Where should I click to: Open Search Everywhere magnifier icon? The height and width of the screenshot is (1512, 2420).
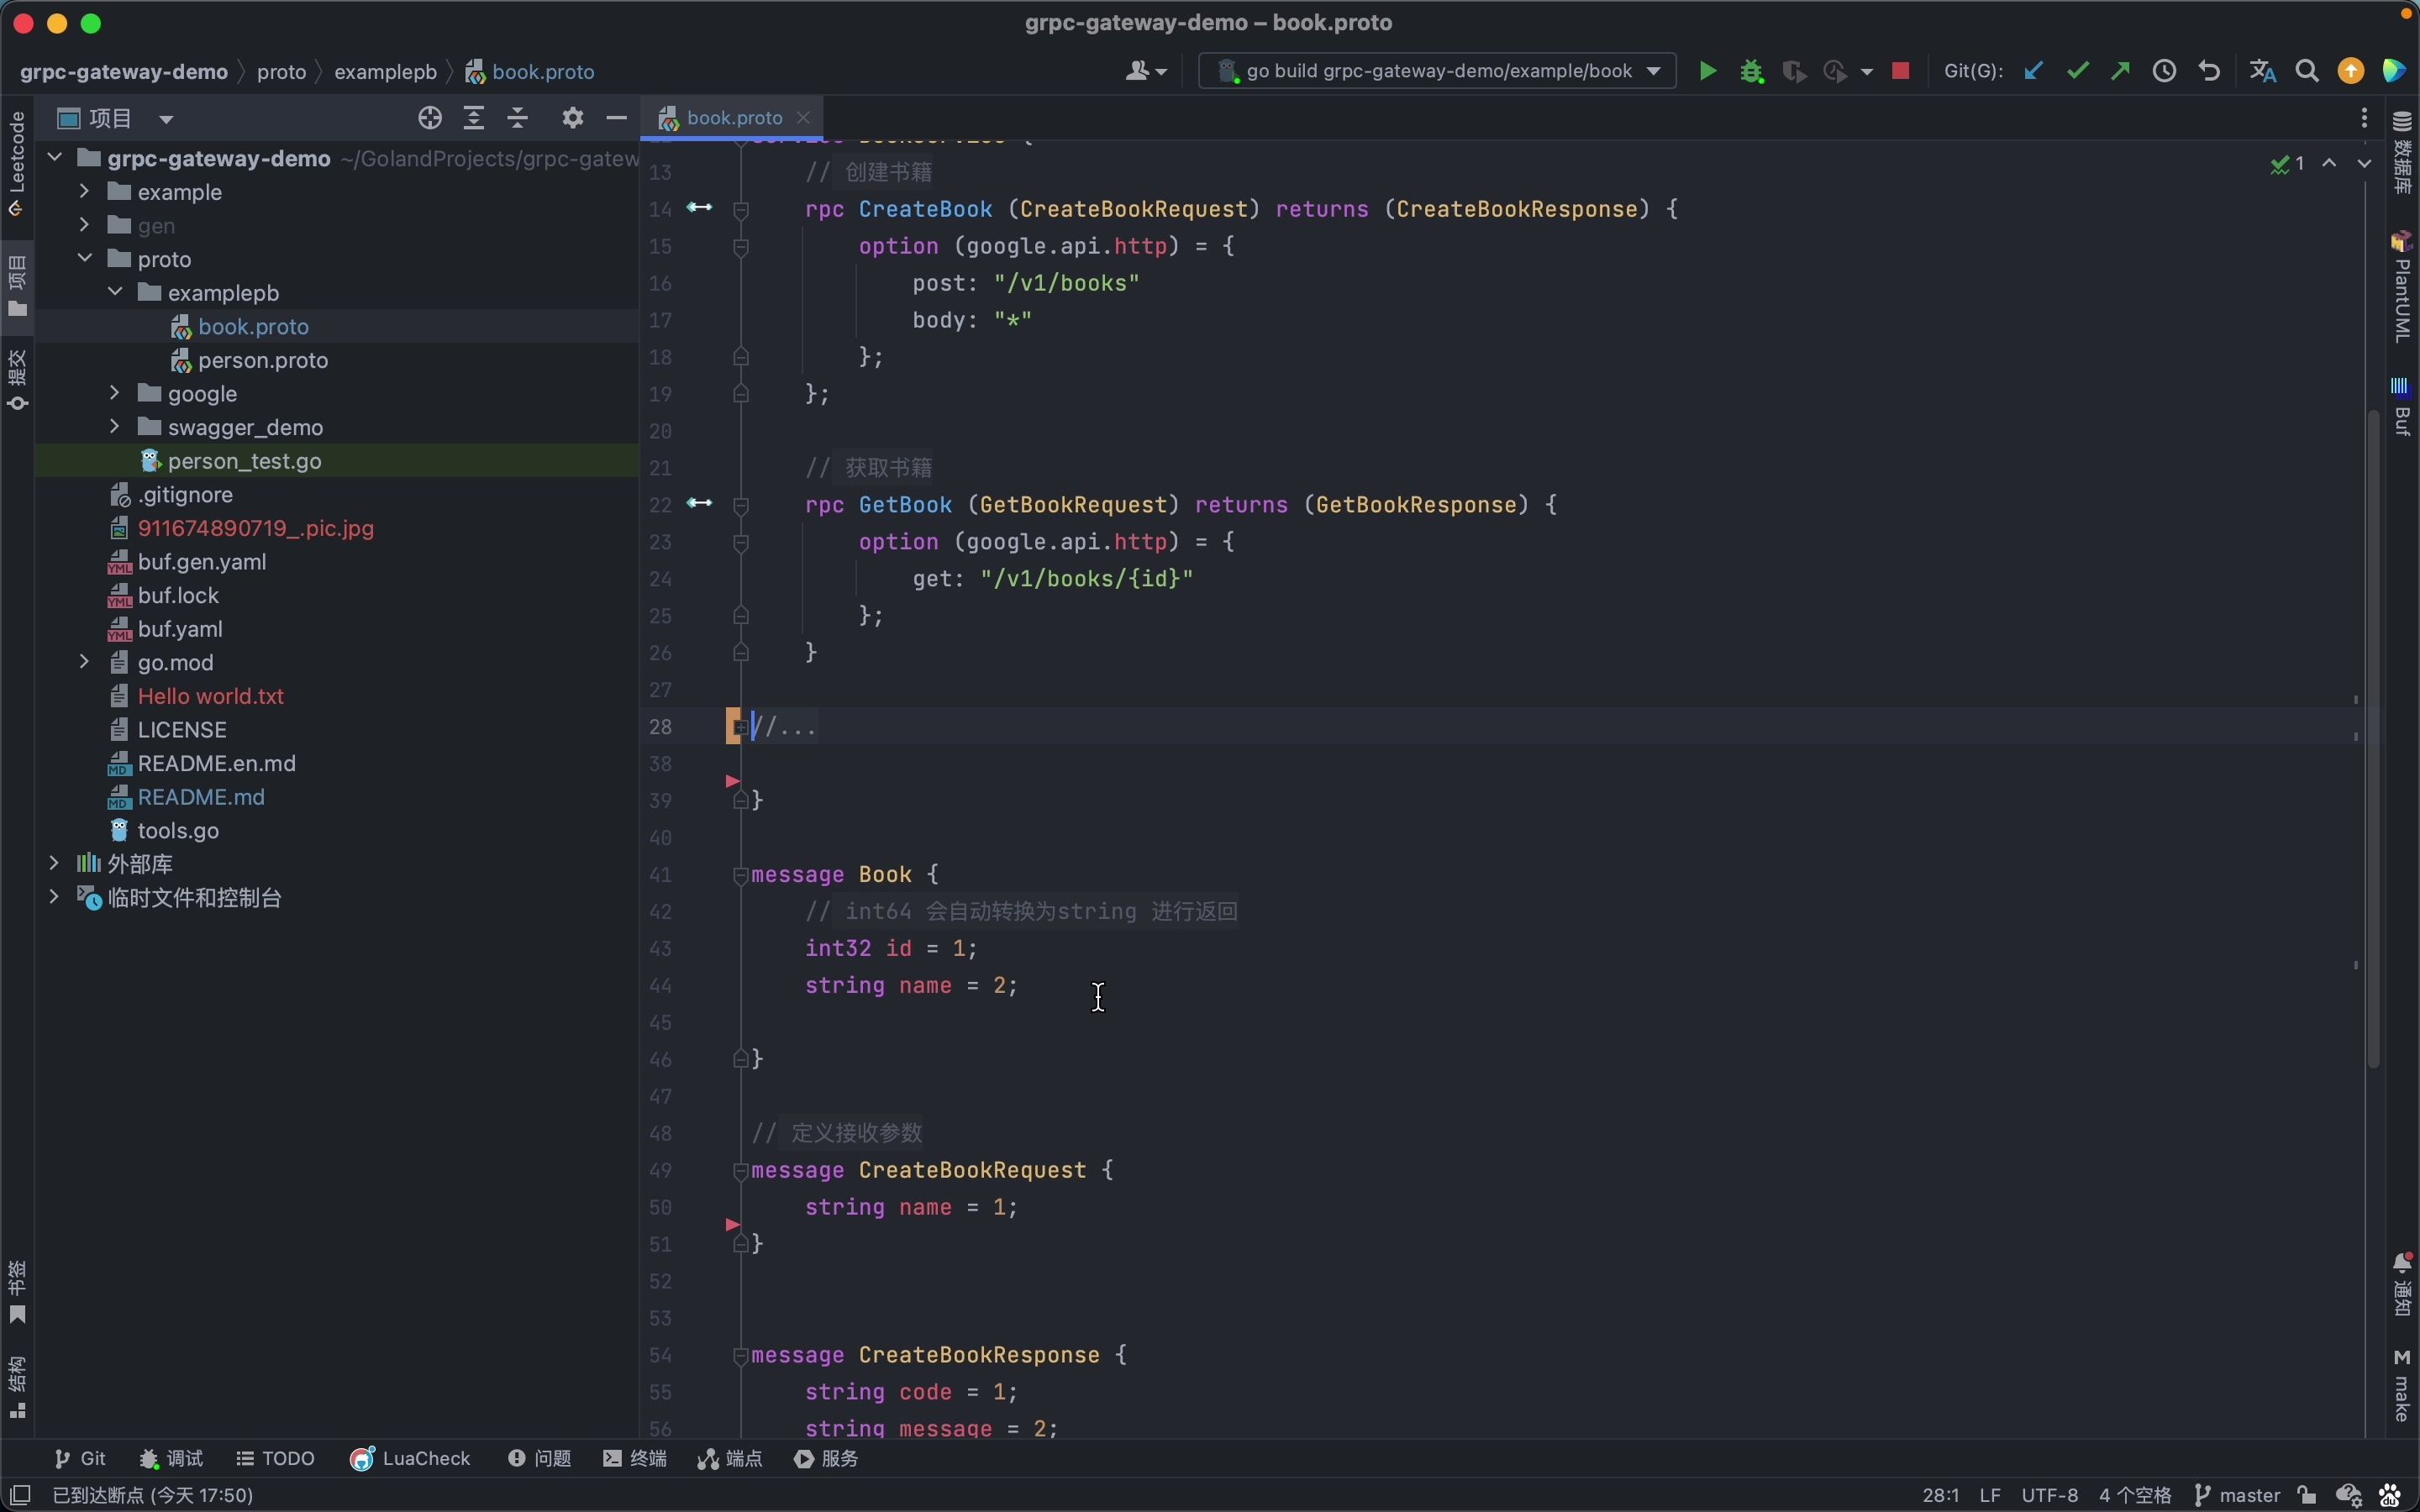point(2308,71)
